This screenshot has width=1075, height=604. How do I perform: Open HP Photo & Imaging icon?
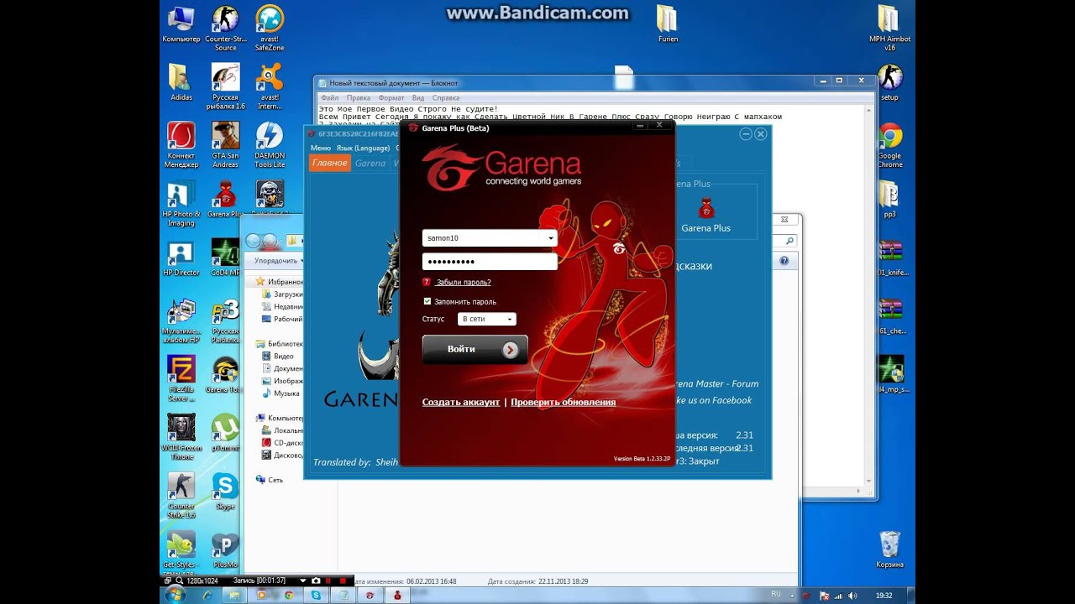pyautogui.click(x=181, y=203)
